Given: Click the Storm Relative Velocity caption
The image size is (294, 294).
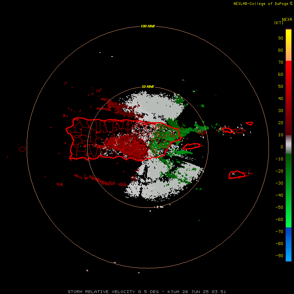Looking at the screenshot, I should [x=147, y=292].
